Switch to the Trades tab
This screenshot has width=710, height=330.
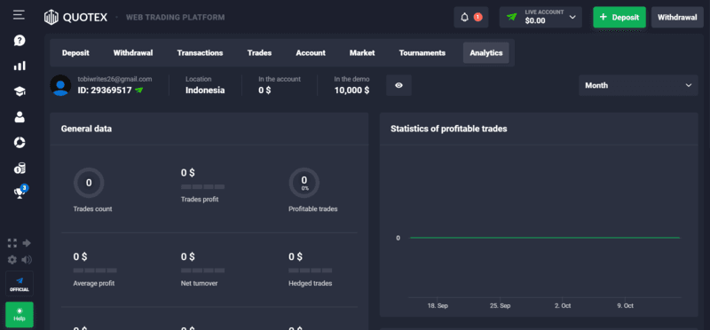tap(259, 53)
